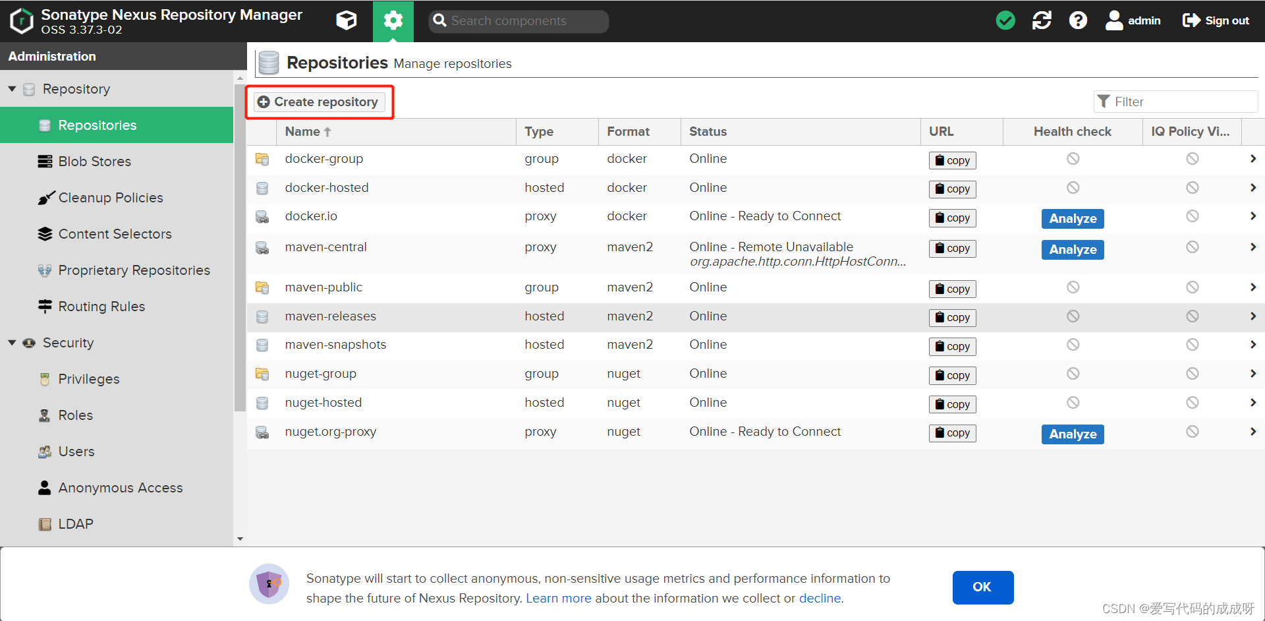Viewport: 1265px width, 621px height.
Task: Open the Administration gear icon
Action: tap(393, 20)
